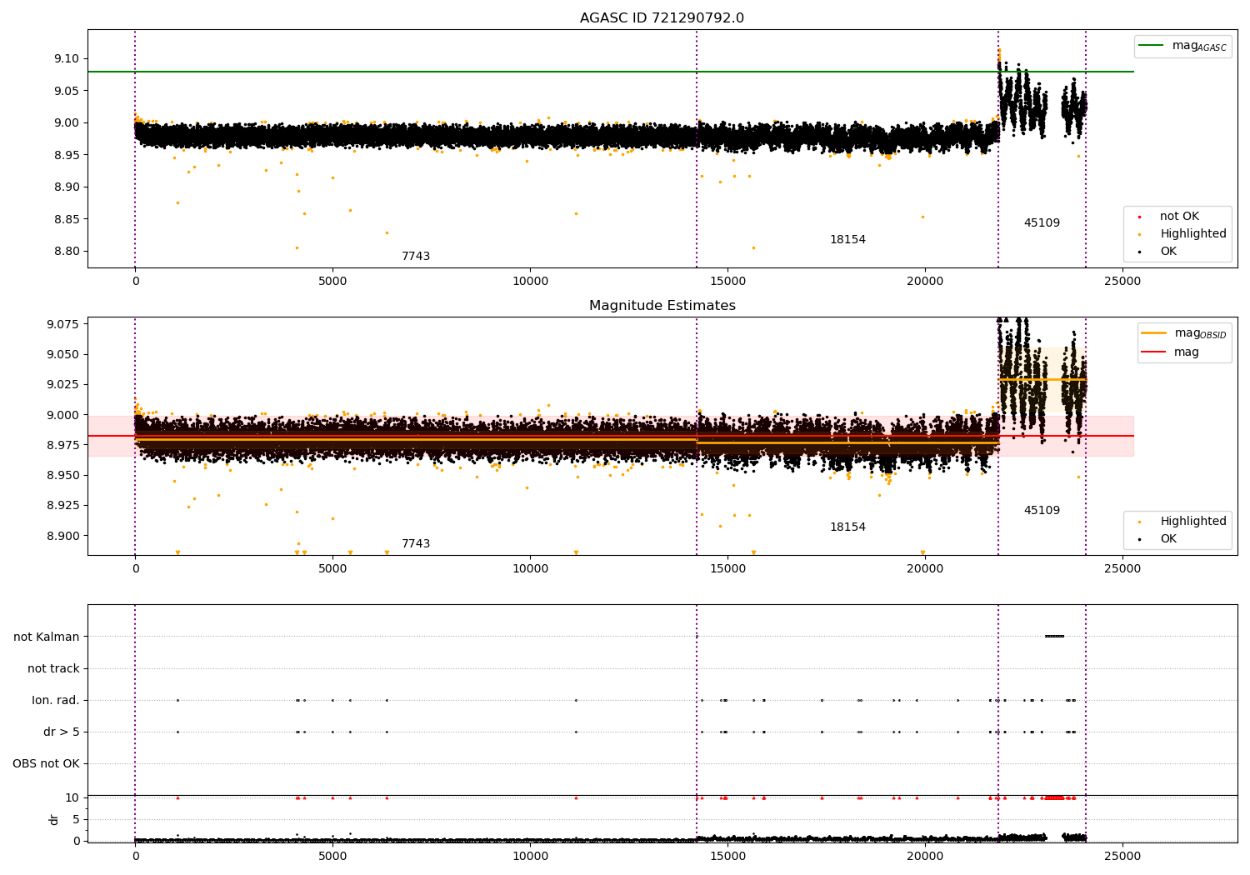Select the '9.025' y-axis tick label
Image resolution: width=1250 pixels, height=875 pixels.
tap(65, 384)
